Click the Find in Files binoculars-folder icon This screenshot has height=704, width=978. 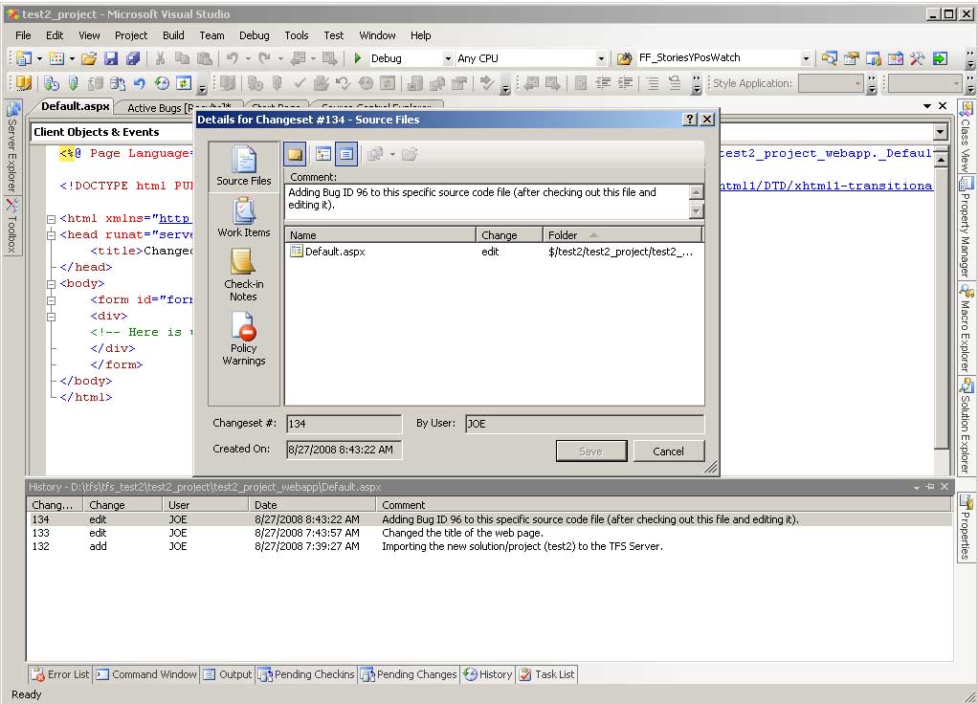(x=624, y=58)
